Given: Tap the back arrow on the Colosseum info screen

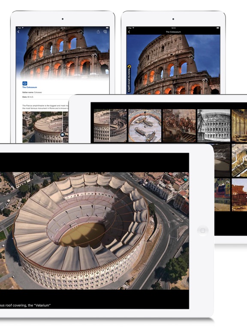Looking at the screenshot, I should [x=18, y=32].
